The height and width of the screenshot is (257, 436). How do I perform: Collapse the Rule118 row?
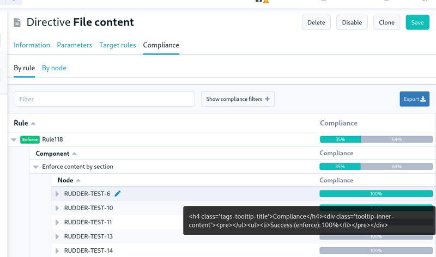[14, 140]
